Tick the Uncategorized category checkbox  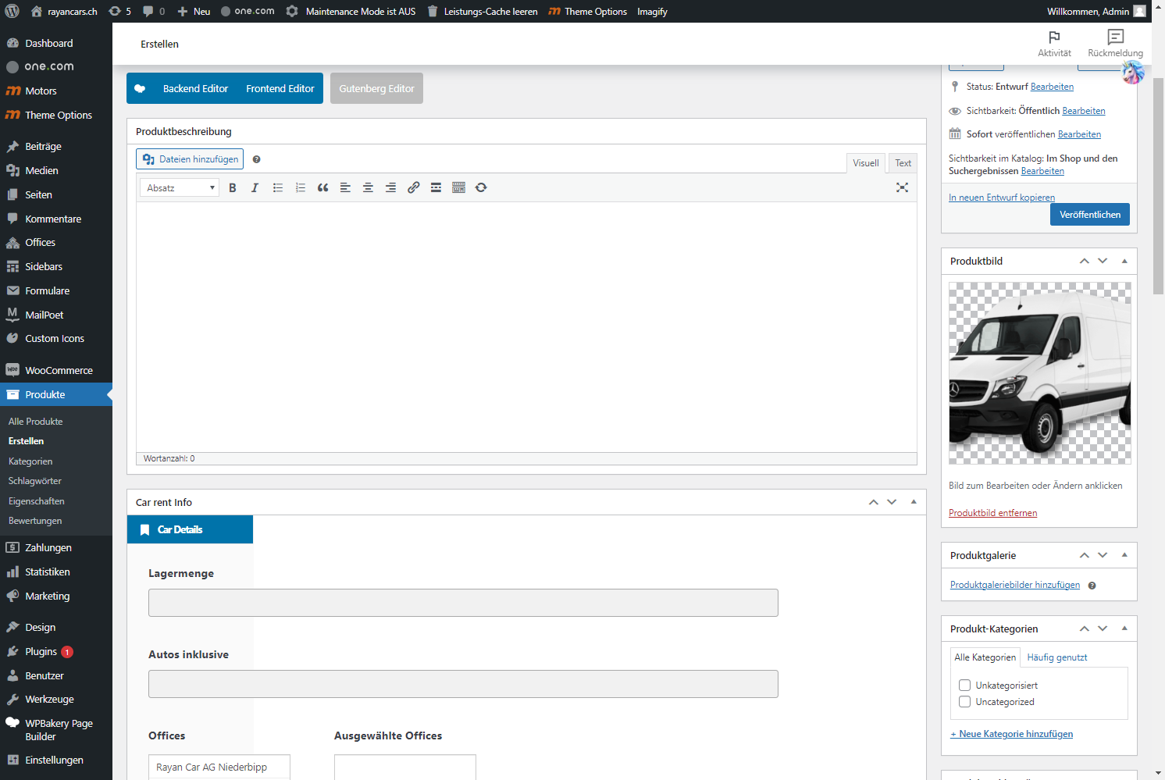[x=965, y=702]
